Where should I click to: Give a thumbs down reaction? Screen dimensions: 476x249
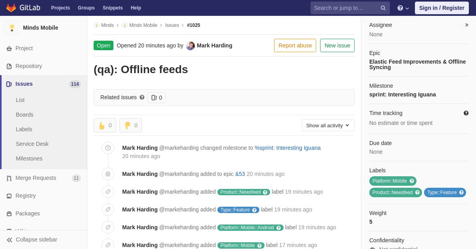pyautogui.click(x=131, y=125)
